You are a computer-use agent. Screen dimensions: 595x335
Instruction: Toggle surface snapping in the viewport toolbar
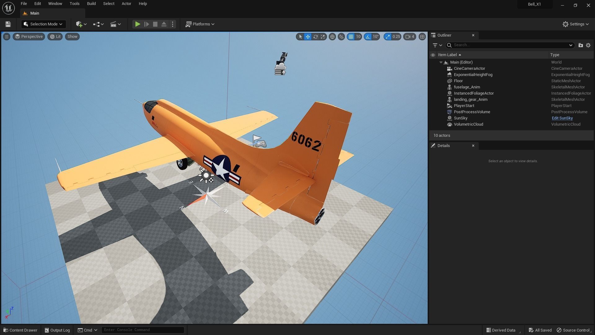341,37
